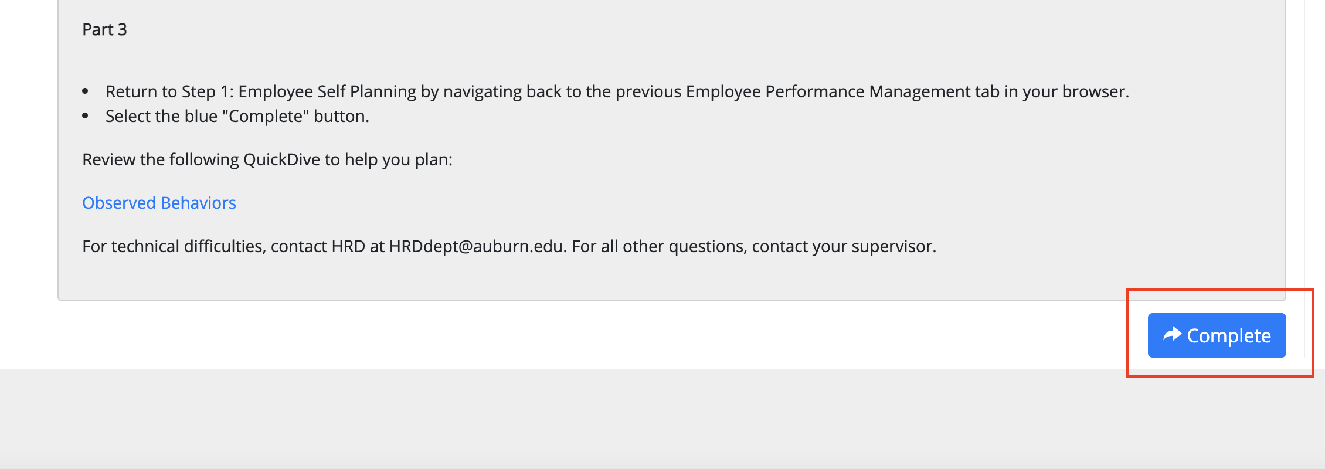The image size is (1325, 469).
Task: Click the first bullet point marker
Action: point(86,91)
